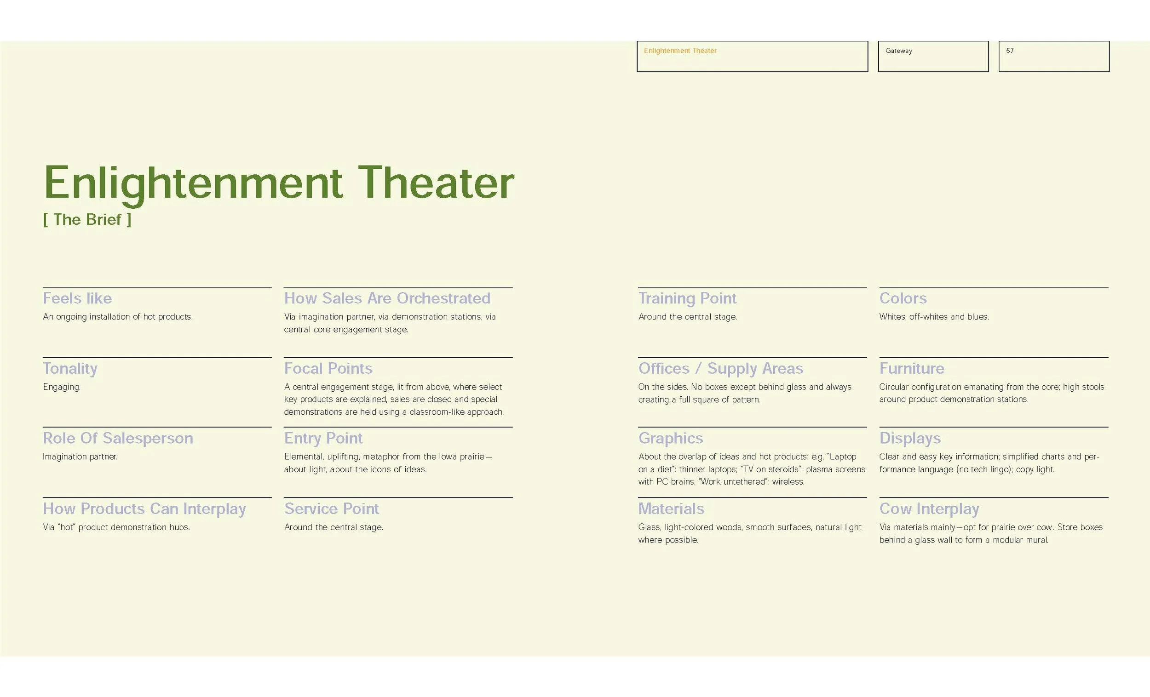Click the How Products Can Interplay heading
This screenshot has height=697, width=1150.
click(144, 508)
